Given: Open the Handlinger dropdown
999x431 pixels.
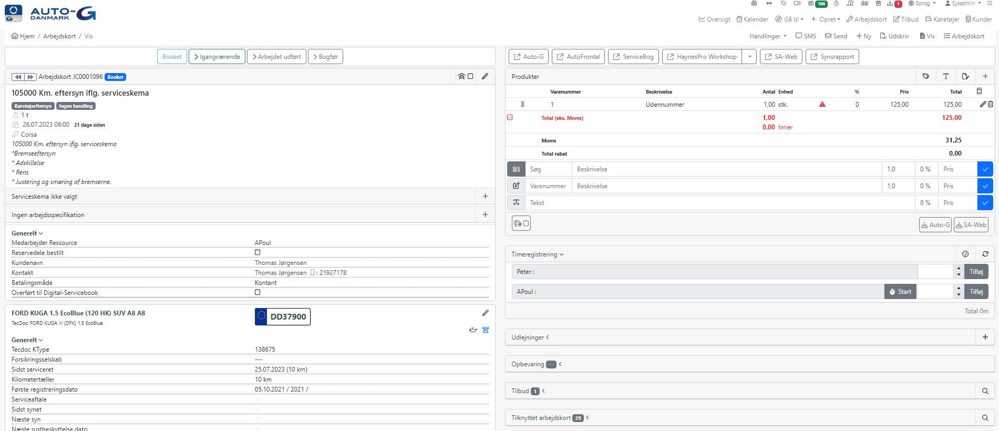Looking at the screenshot, I should tap(768, 36).
